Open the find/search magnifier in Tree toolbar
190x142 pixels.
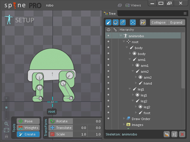point(143,22)
